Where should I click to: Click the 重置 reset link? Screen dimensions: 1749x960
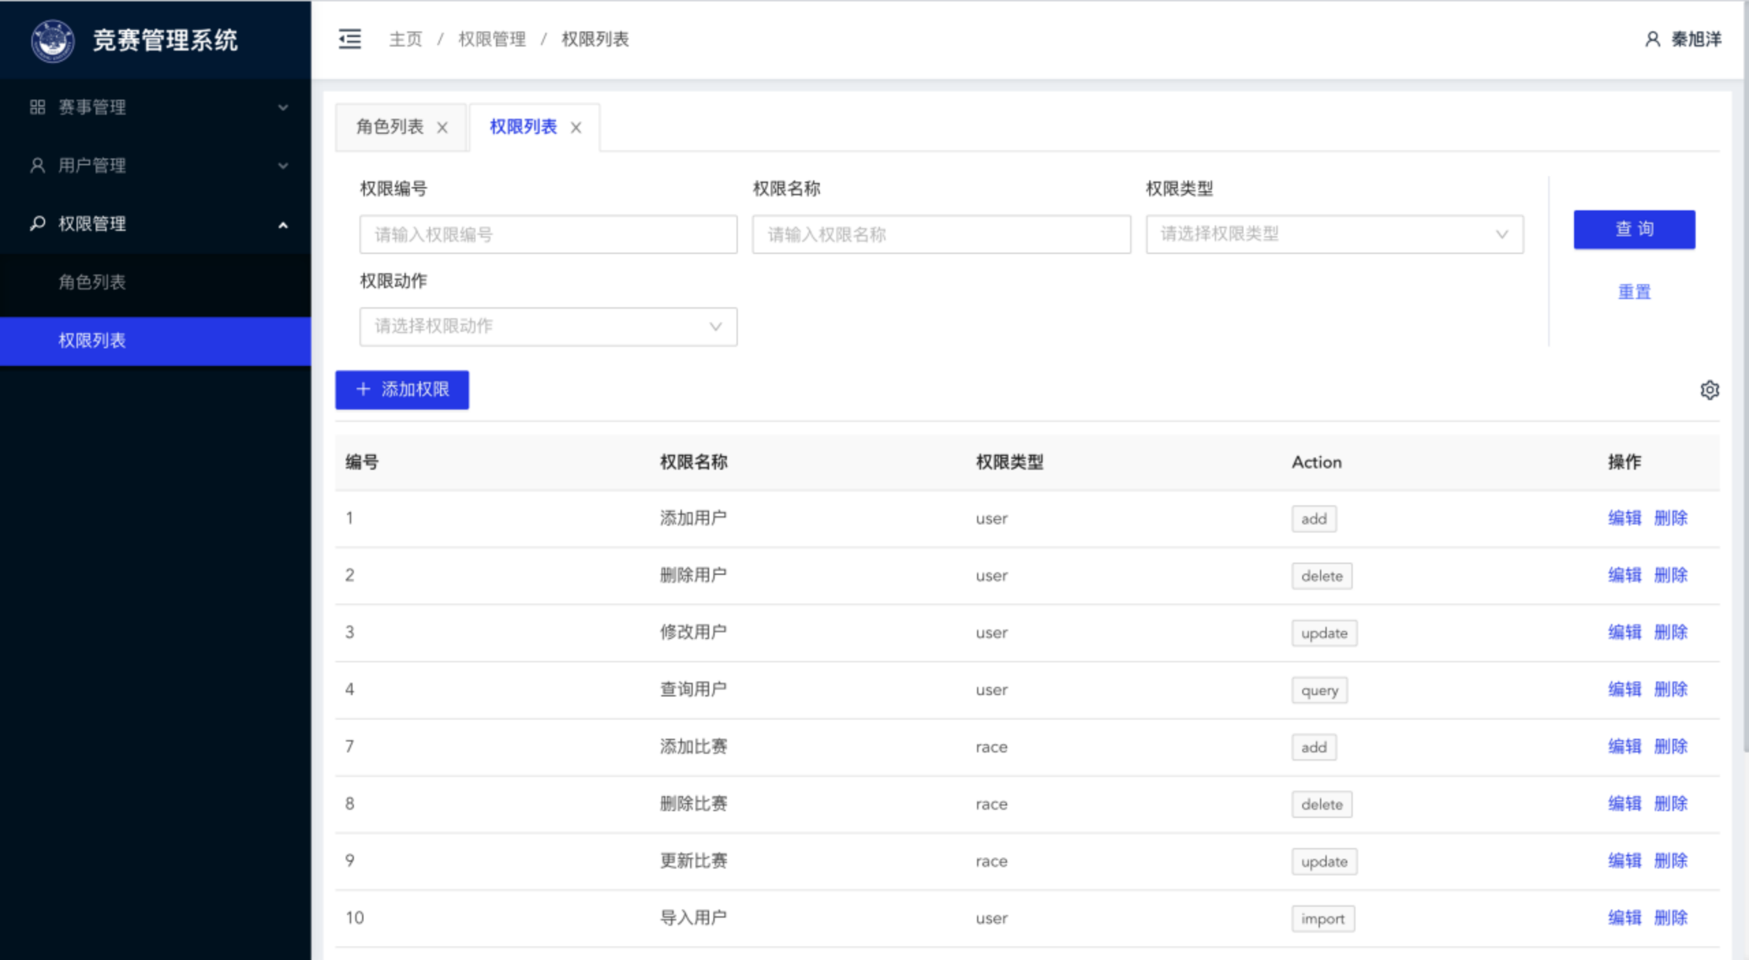pyautogui.click(x=1634, y=292)
